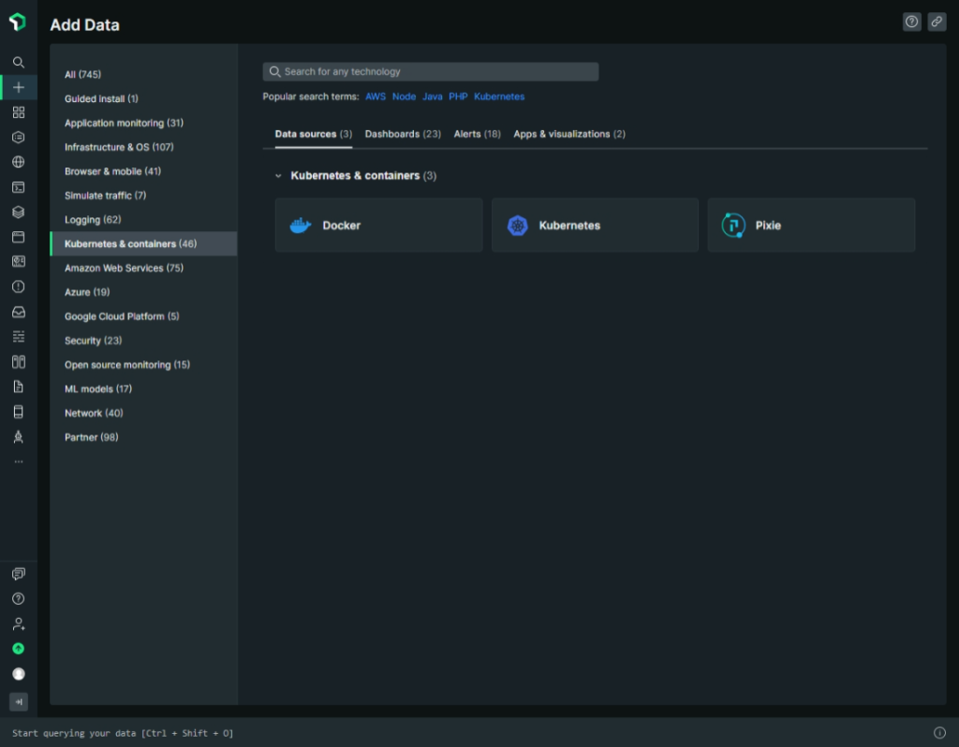Click the Java popular search term
The image size is (959, 747).
click(432, 96)
